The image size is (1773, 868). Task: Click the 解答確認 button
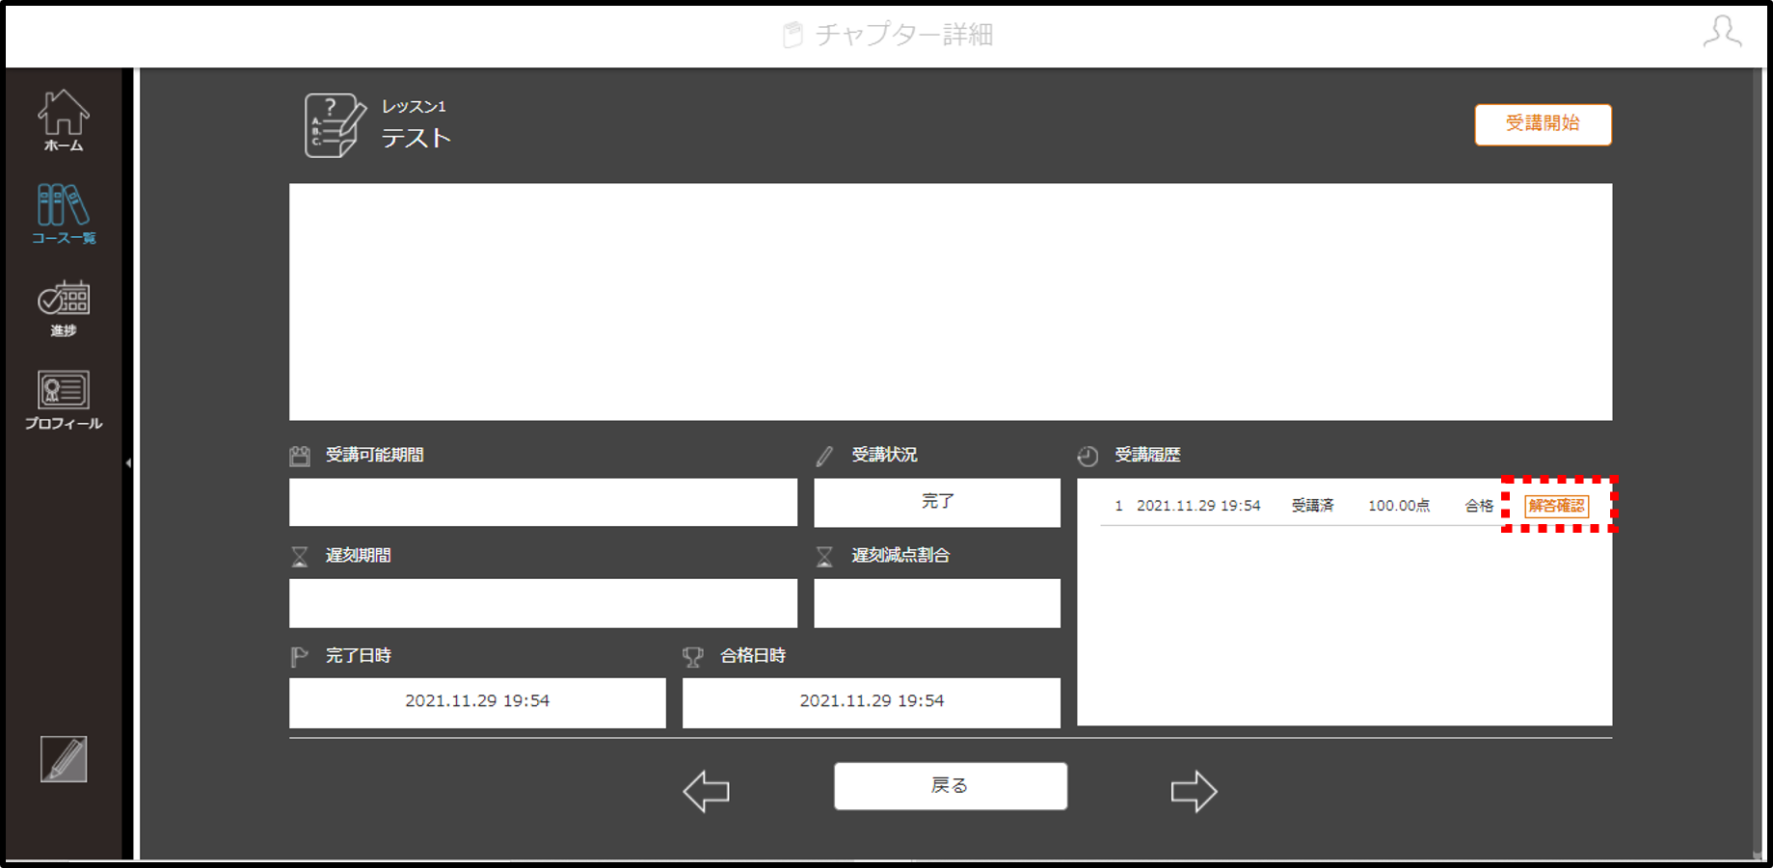[1556, 506]
